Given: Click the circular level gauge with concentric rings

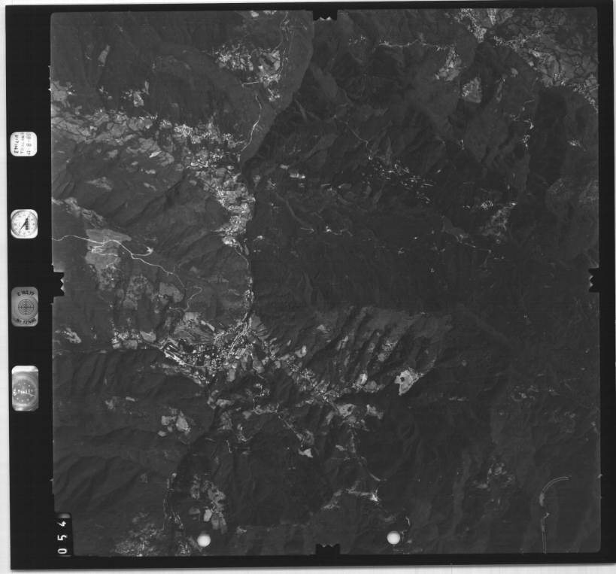Looking at the screenshot, I should 25,306.
